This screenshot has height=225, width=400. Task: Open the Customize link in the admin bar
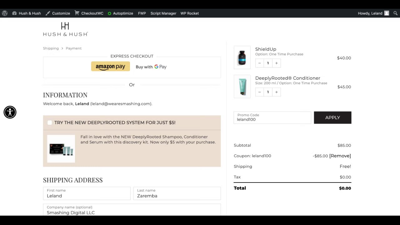(x=58, y=13)
